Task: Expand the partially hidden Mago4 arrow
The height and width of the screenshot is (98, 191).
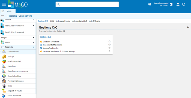Action: coord(33,19)
